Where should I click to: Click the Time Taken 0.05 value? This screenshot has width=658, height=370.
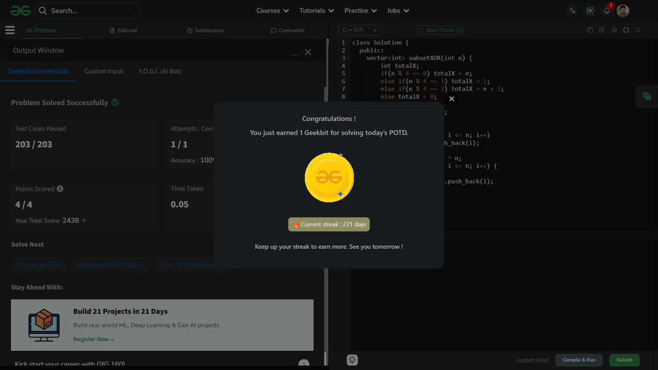pos(180,204)
